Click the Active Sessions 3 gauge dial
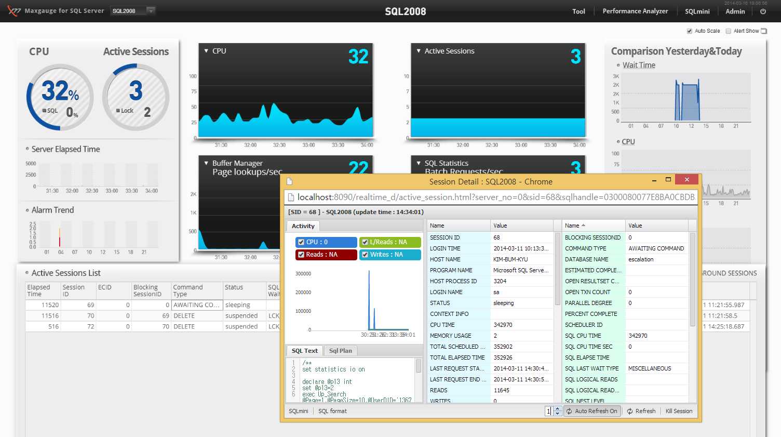This screenshot has height=437, width=781. pos(136,97)
